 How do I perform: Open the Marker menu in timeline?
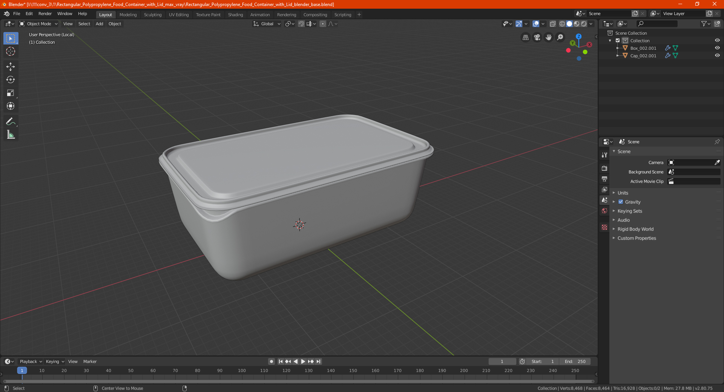[90, 361]
